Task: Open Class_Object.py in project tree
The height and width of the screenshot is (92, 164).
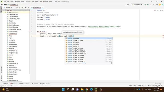Action: pos(13,14)
